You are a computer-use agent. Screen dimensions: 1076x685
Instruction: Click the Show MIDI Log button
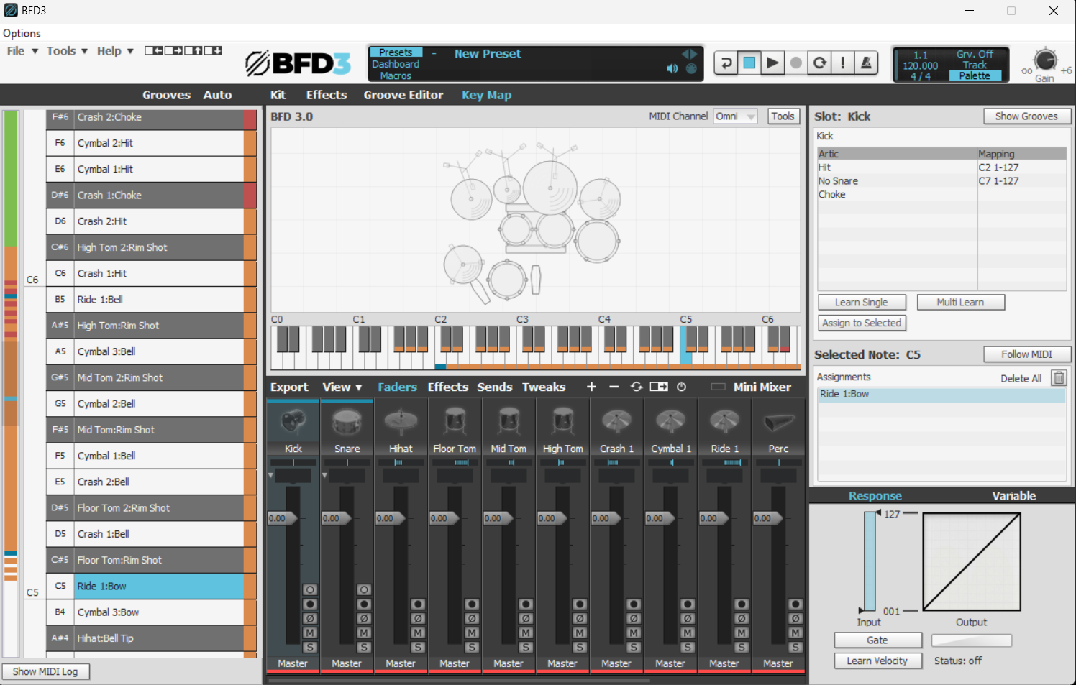click(45, 671)
